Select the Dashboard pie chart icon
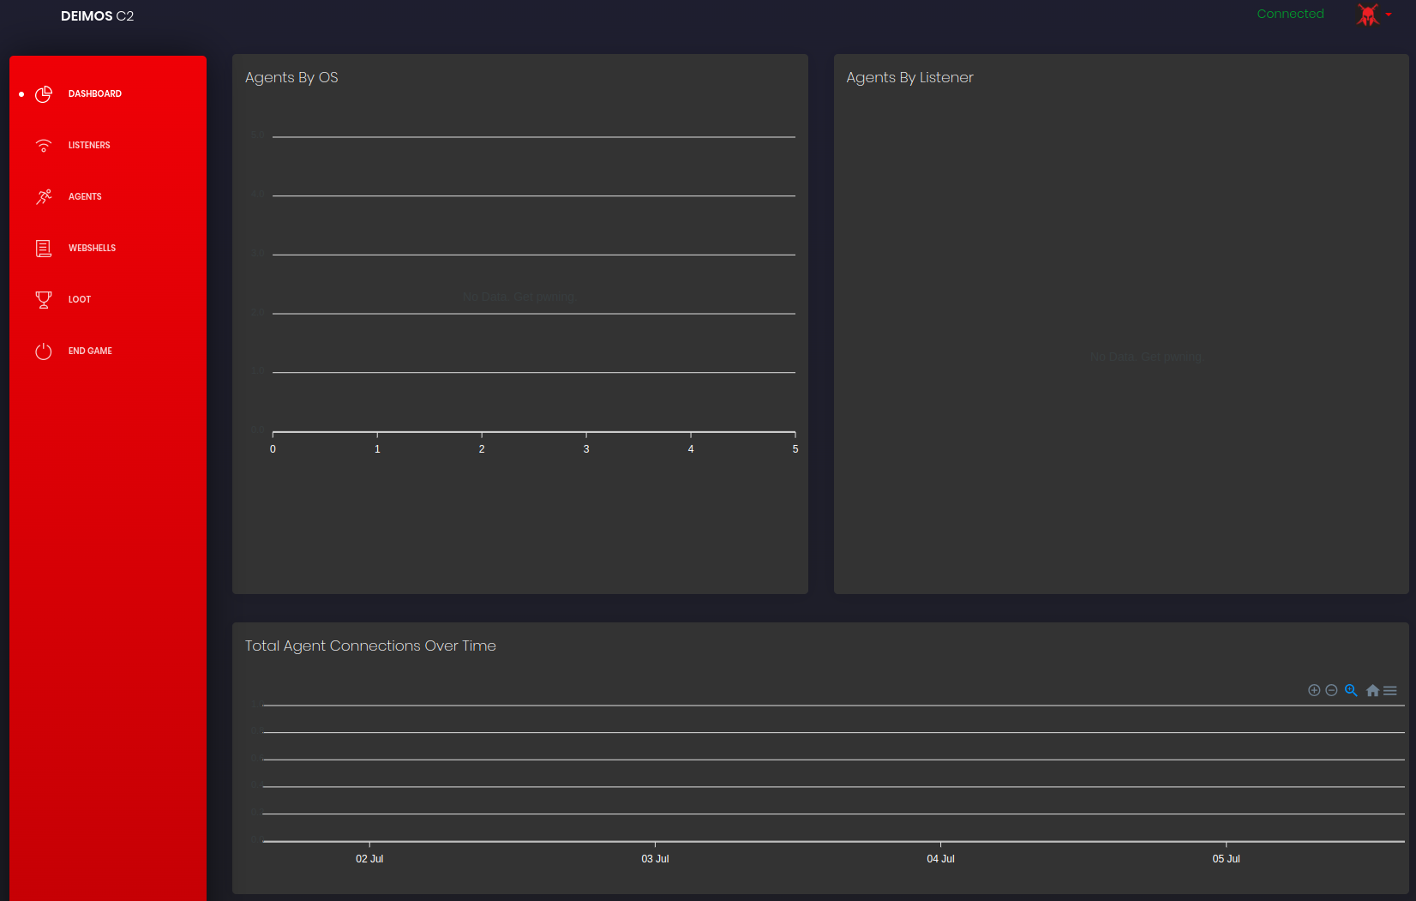 (x=44, y=94)
